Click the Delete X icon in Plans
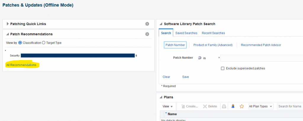The height and width of the screenshot is (121, 303). [x=205, y=106]
